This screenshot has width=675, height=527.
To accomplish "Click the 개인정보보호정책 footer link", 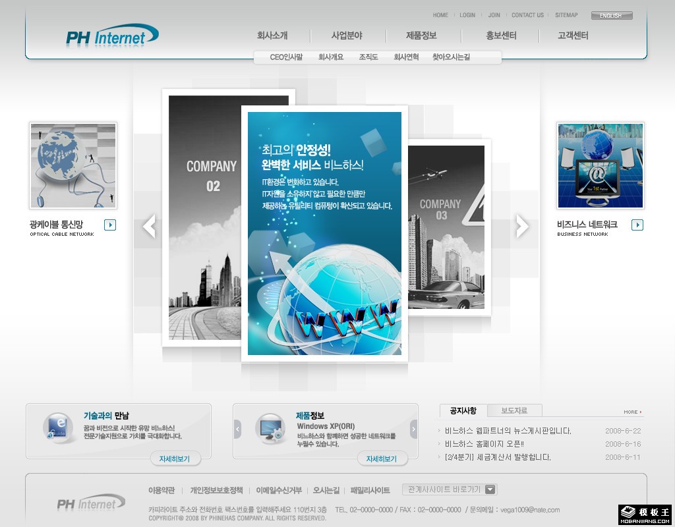I will pos(216,490).
